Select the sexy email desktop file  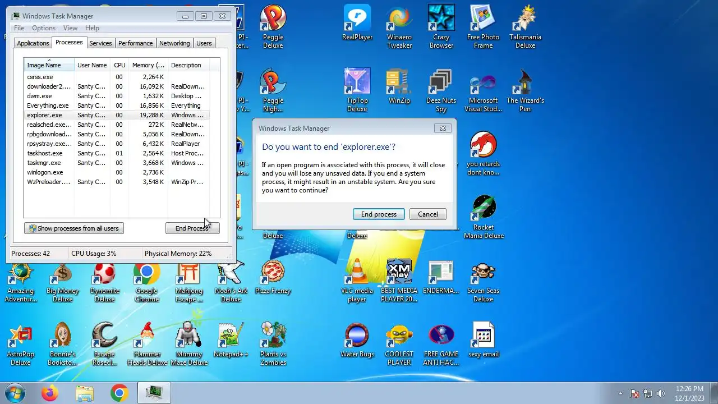point(483,339)
